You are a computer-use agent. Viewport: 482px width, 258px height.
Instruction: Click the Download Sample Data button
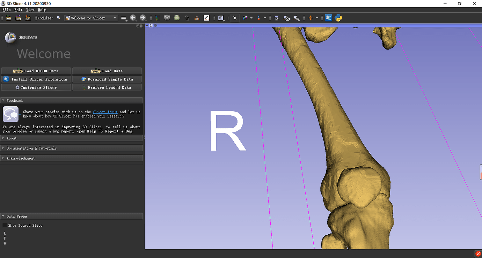107,79
